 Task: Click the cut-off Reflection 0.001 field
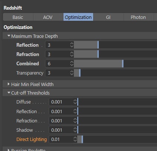(61, 111)
